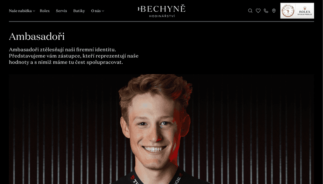Open the Naše nabídka menu
The height and width of the screenshot is (184, 323).
[20, 11]
